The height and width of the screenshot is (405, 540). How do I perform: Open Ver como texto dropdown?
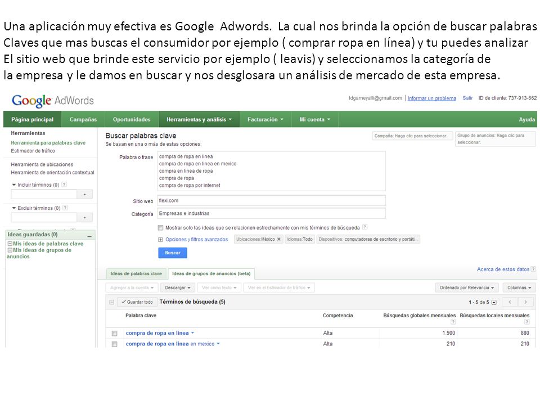pos(219,287)
